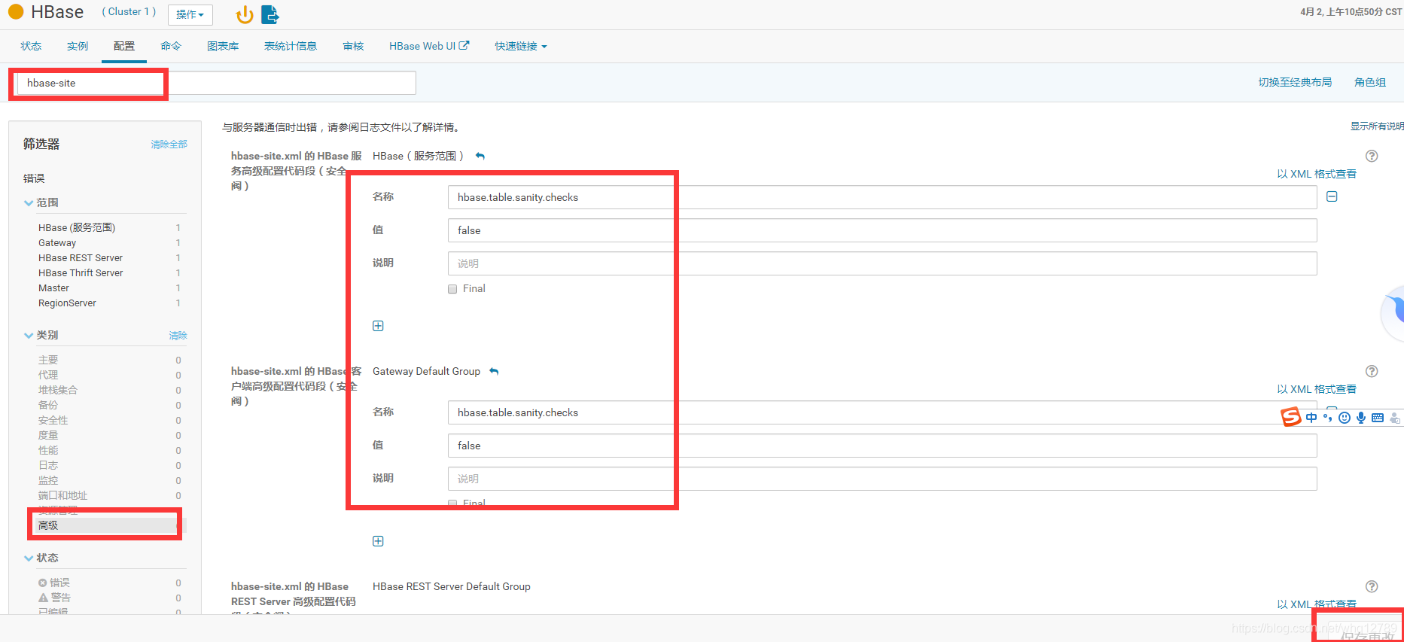The width and height of the screenshot is (1404, 642).
Task: Select the 安全性 category filter
Action: click(x=53, y=420)
